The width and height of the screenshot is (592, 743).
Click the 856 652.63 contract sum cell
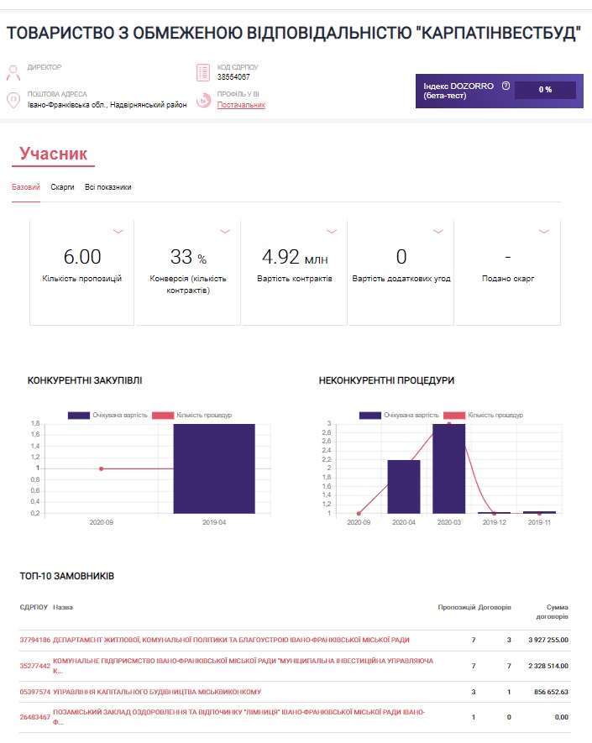[551, 692]
